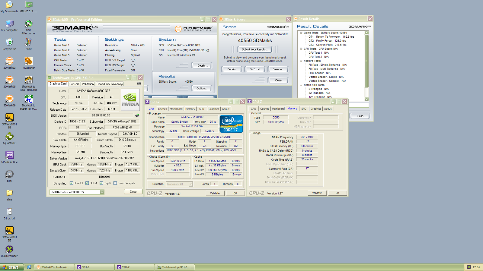Select GT2 - Firefly Forest row

point(327,41)
